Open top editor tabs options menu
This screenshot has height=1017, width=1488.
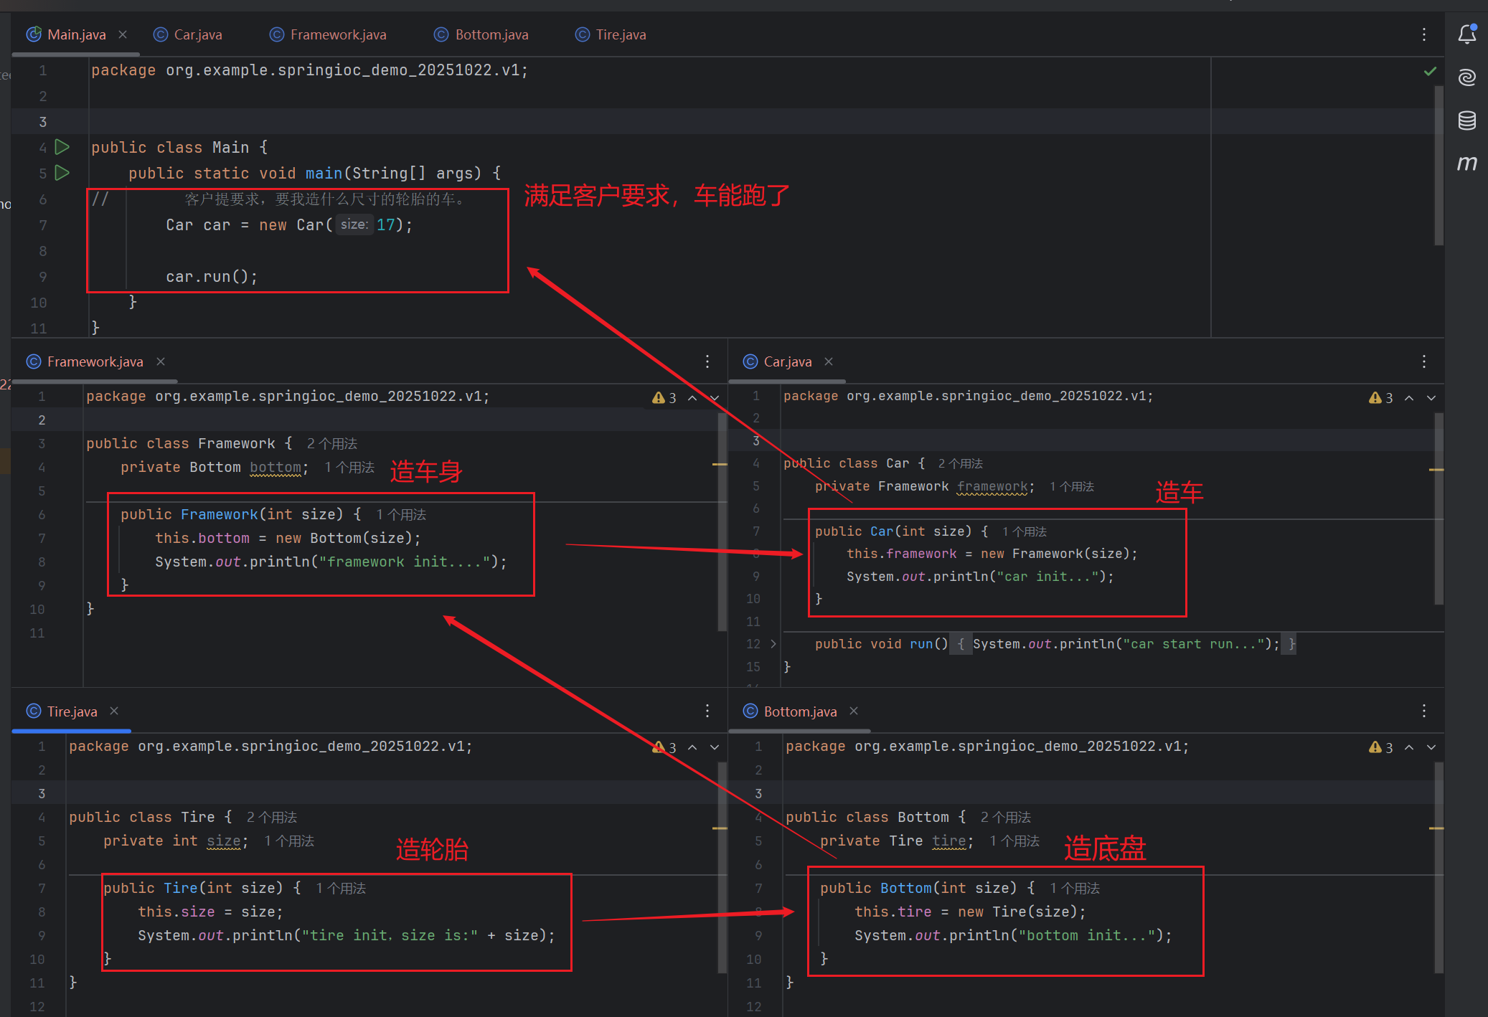1423,34
